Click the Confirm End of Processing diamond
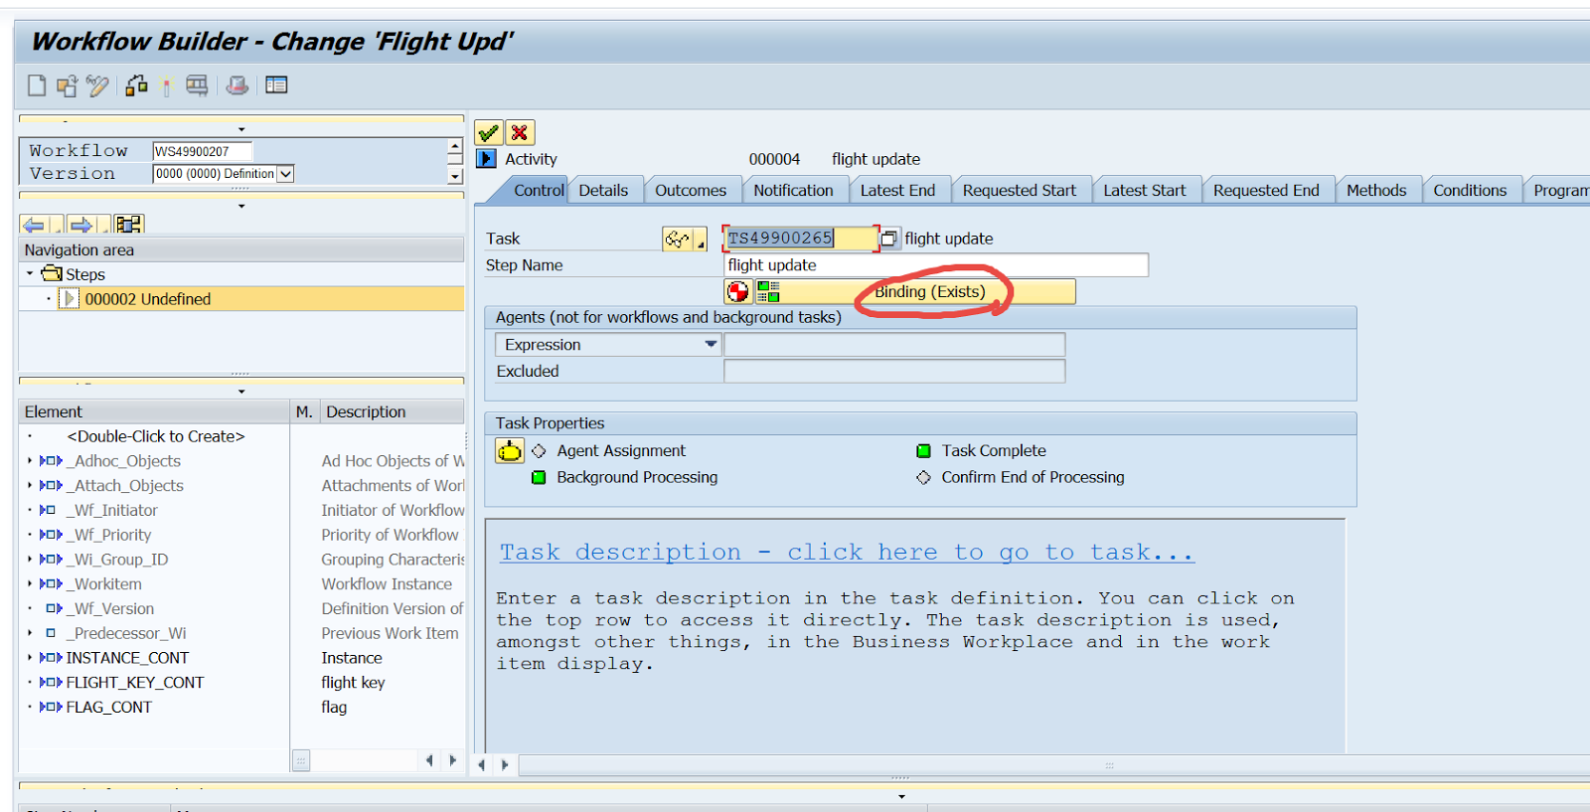This screenshot has height=812, width=1590. pos(923,478)
